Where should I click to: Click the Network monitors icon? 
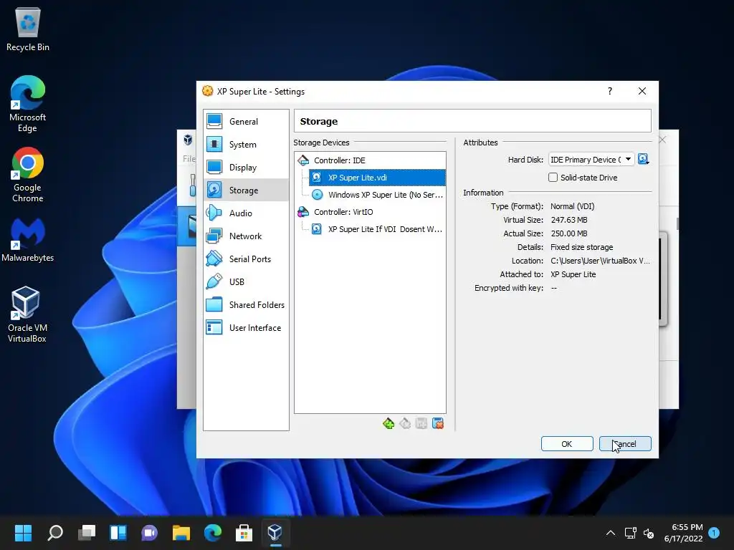coord(214,236)
